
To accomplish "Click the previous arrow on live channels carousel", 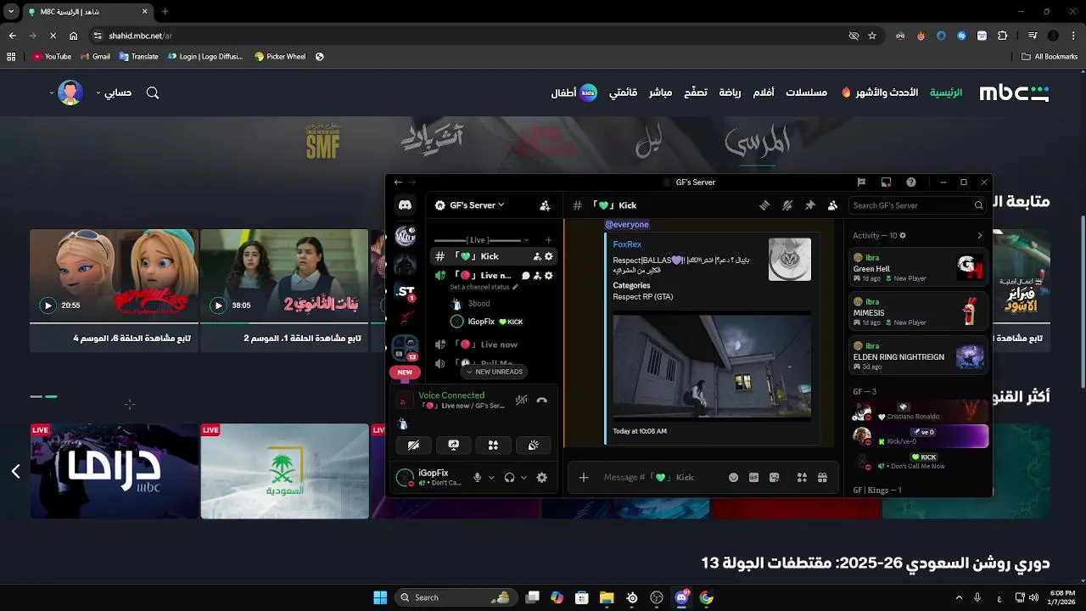I will [15, 471].
